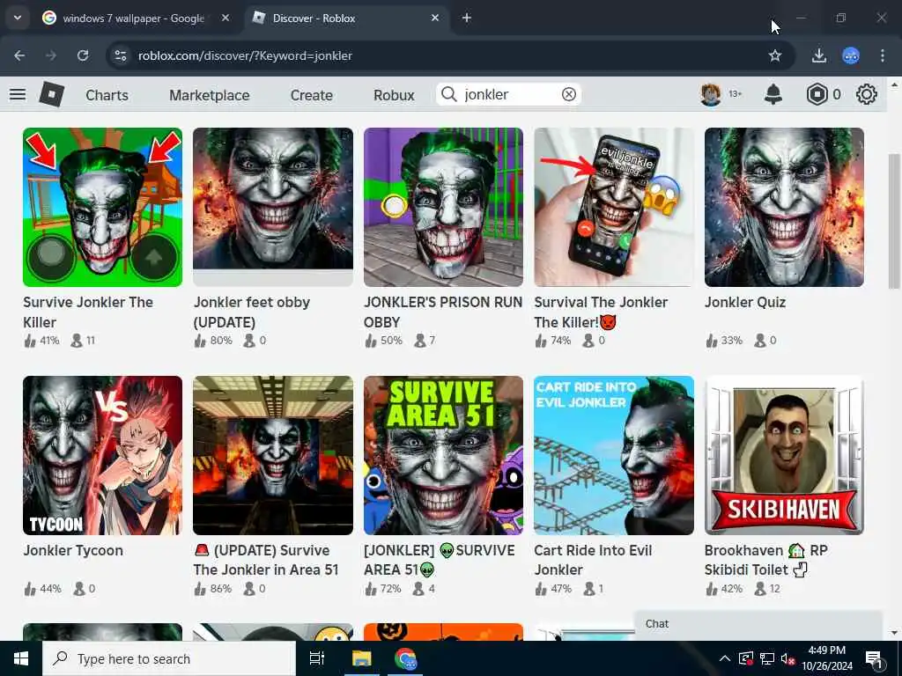902x676 pixels.
Task: Show hidden system tray icons
Action: tap(725, 658)
